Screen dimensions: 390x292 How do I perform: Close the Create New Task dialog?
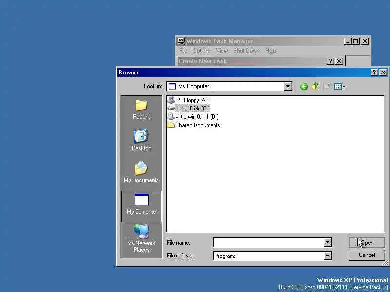339,61
